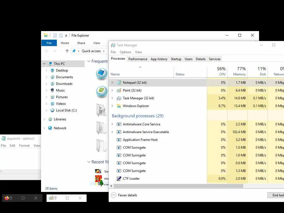284x213 pixels.
Task: Expand the Libraries tree node
Action: pos(44,119)
